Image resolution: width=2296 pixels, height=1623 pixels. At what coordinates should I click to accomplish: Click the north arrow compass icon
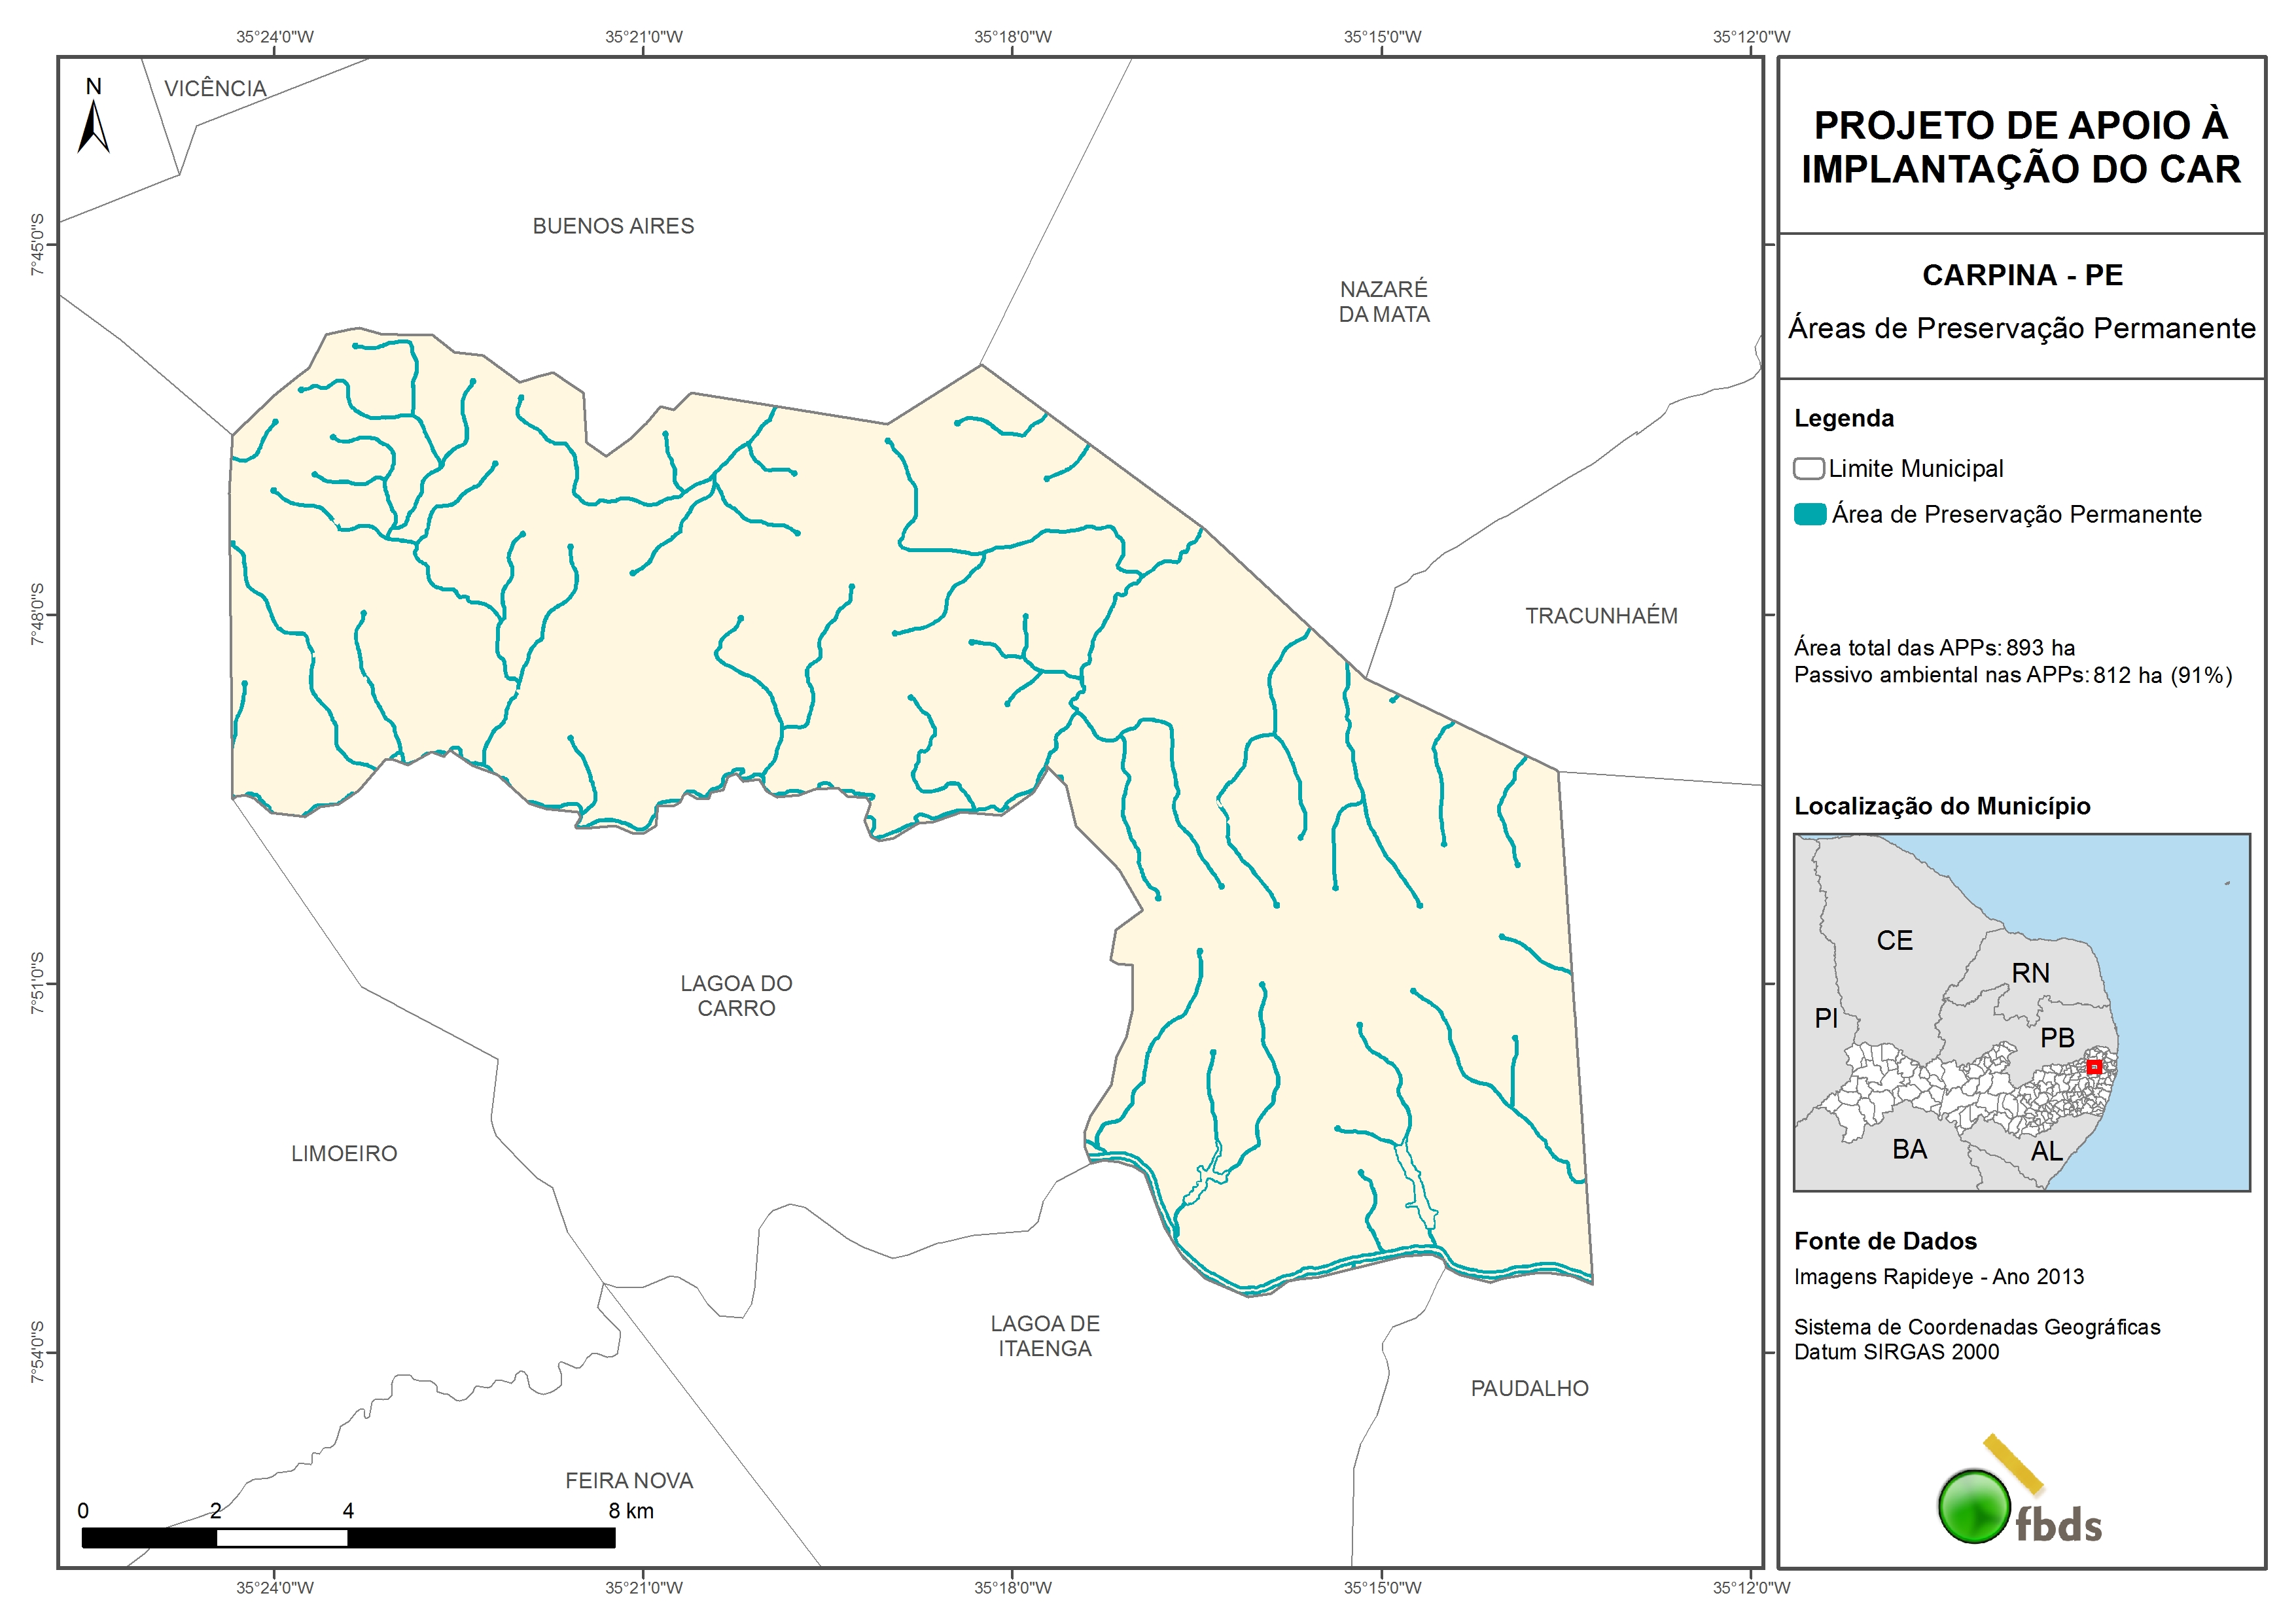93,126
